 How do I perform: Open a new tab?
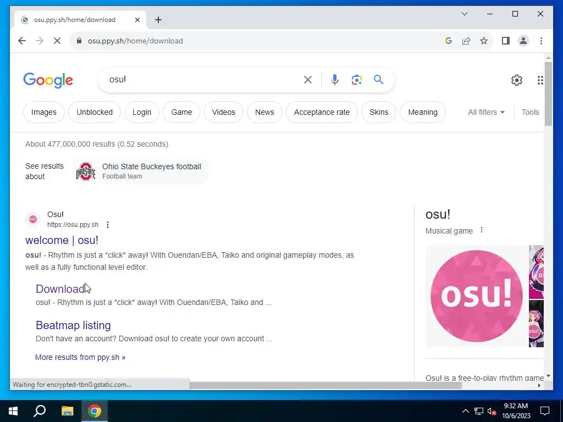point(158,20)
